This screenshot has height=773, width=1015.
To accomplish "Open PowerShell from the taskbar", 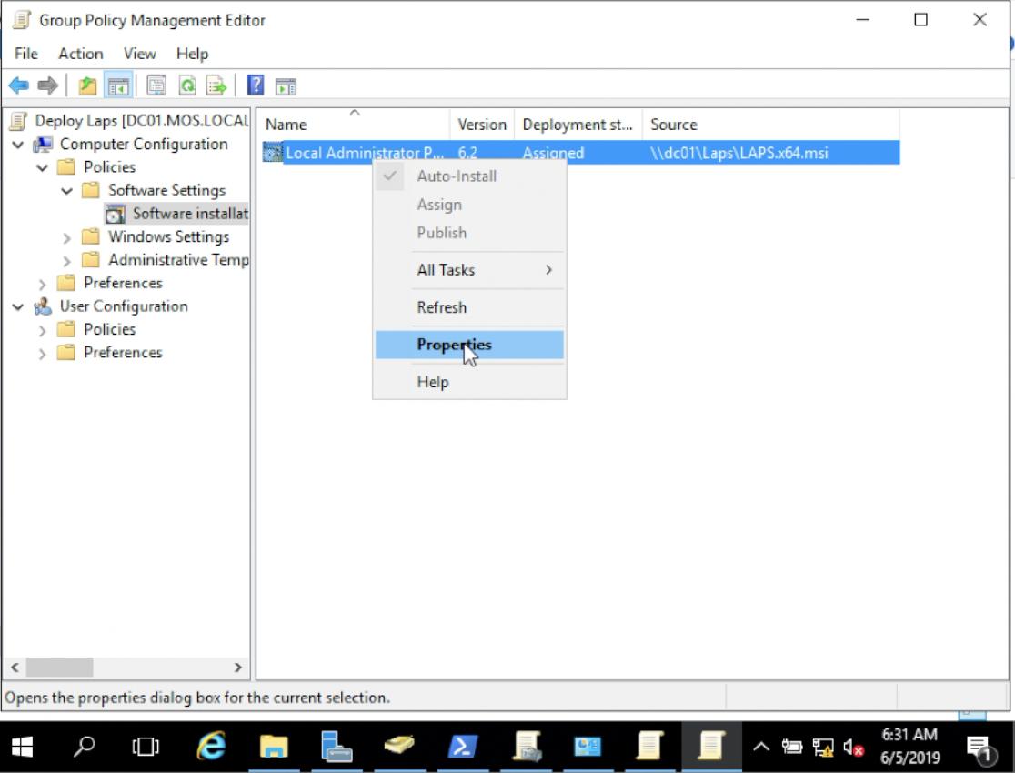I will coord(462,748).
